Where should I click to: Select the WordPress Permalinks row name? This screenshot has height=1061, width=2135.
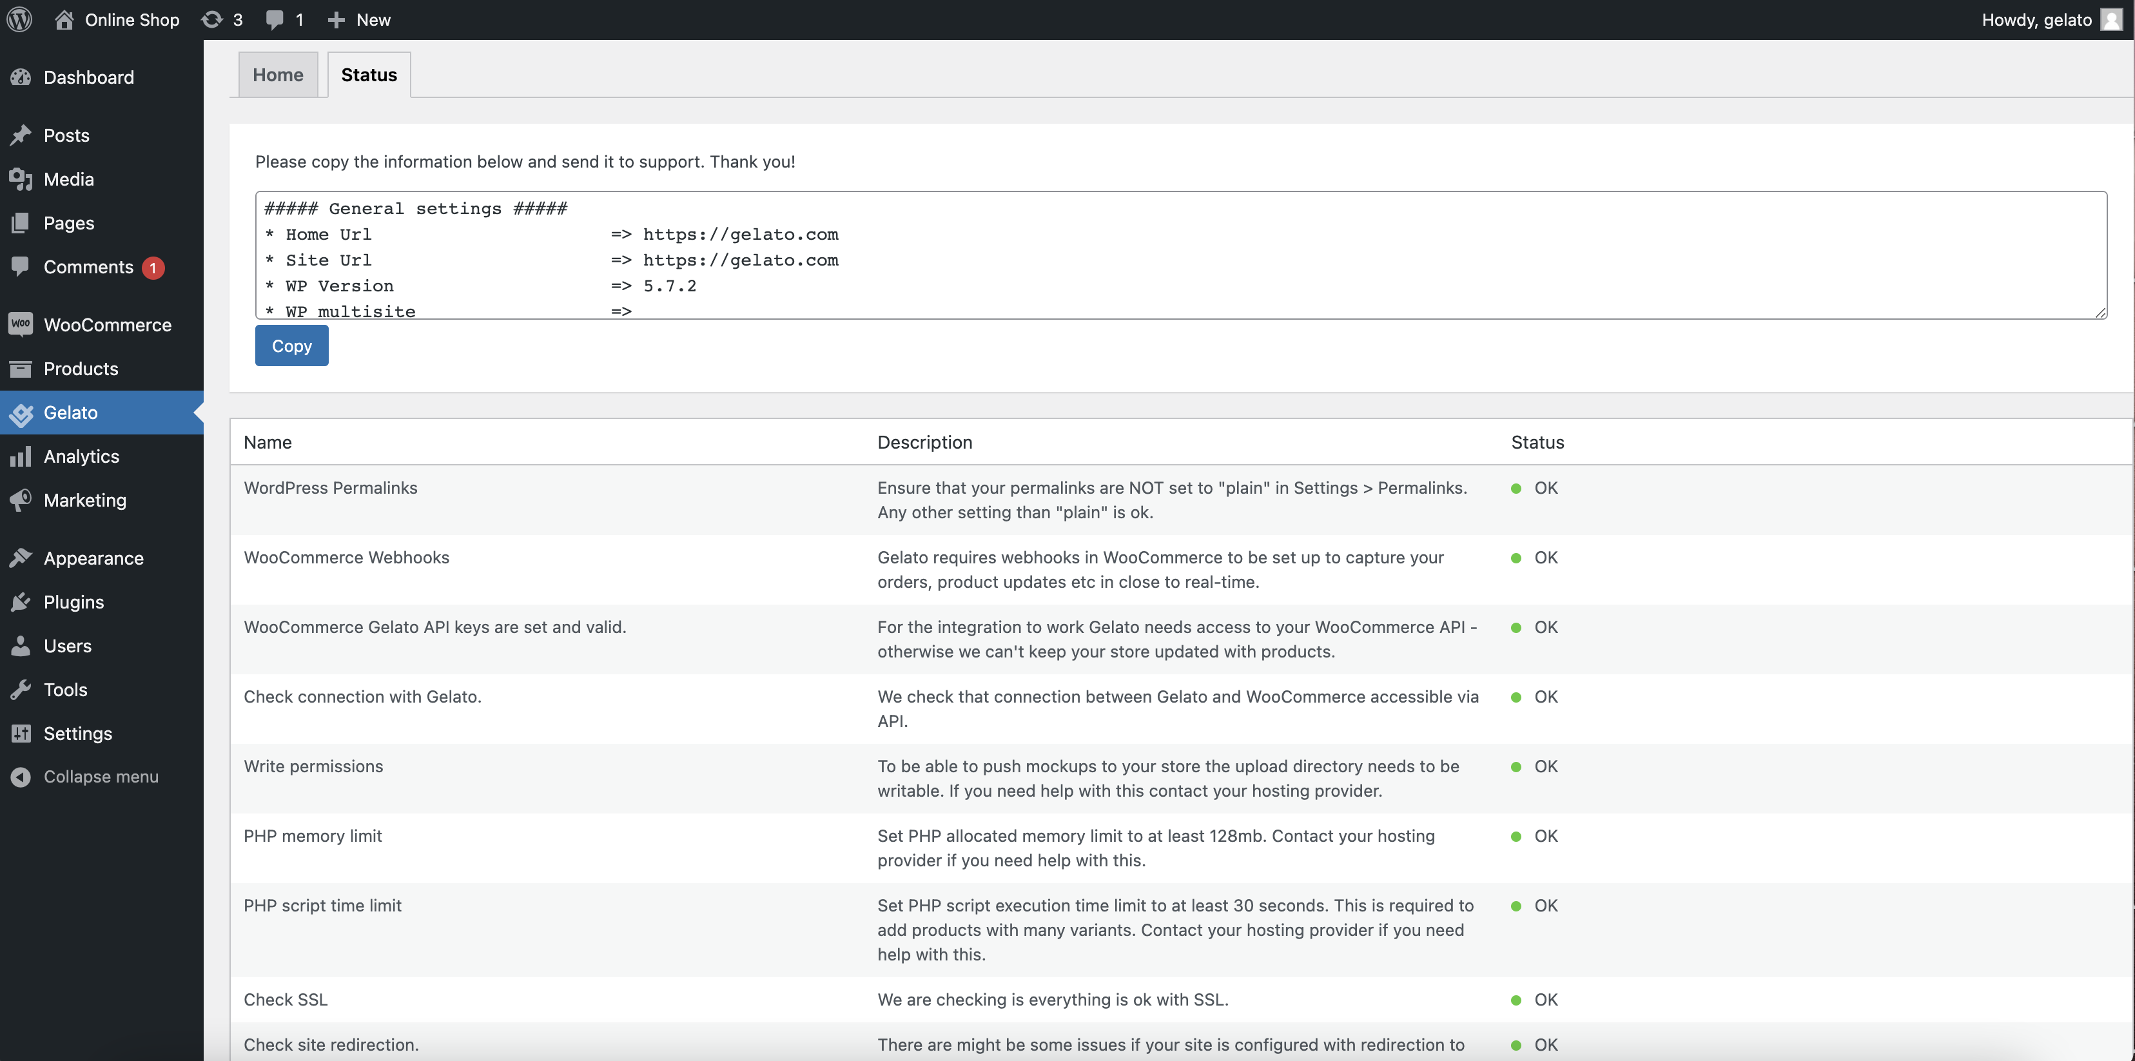(331, 488)
